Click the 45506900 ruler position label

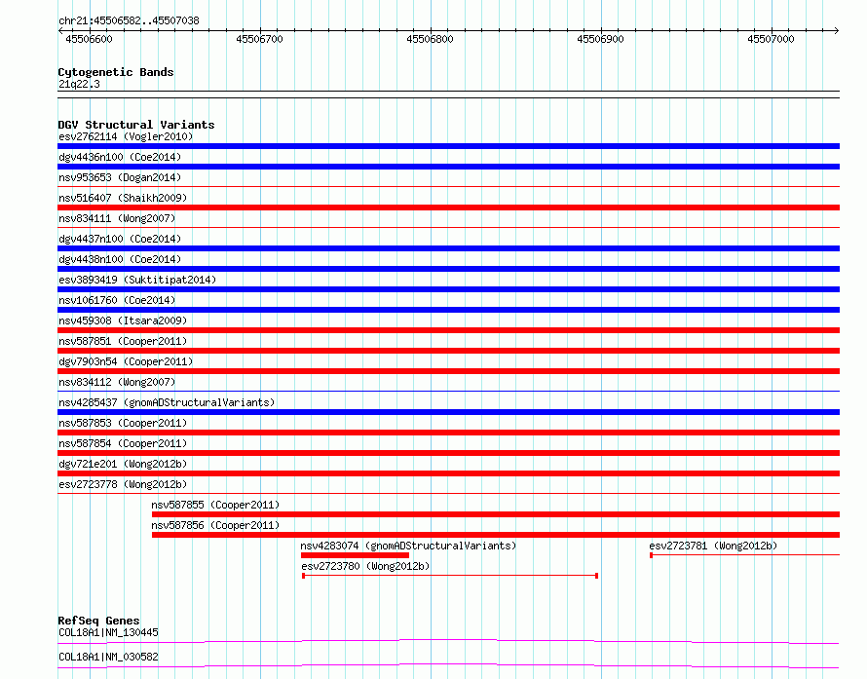(600, 39)
